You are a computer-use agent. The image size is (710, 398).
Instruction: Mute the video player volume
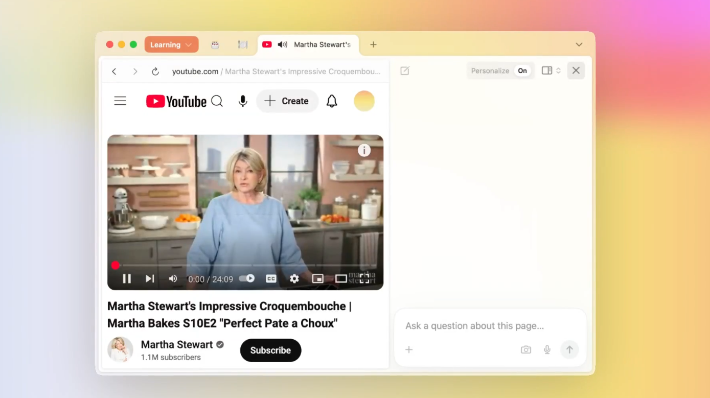[173, 278]
